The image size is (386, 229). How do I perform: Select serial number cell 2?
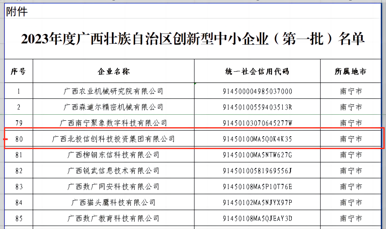tap(19, 107)
